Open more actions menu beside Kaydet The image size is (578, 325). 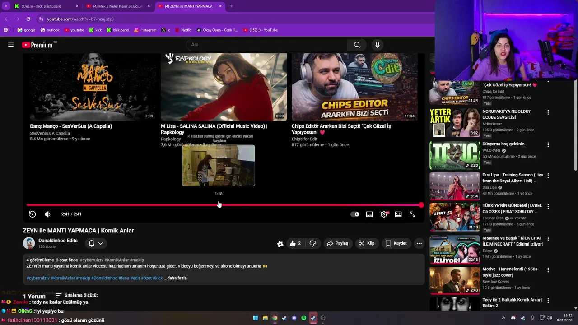tap(419, 243)
